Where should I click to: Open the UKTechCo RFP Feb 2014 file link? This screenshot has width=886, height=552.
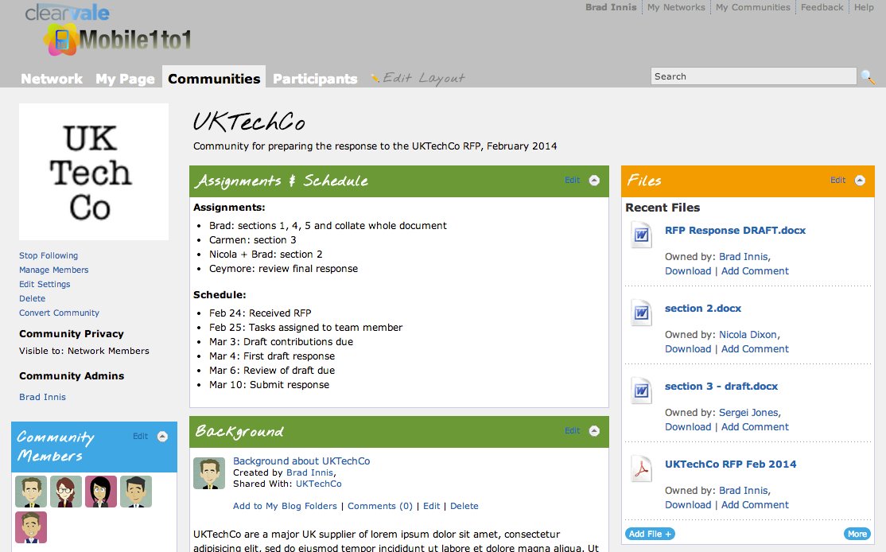731,465
